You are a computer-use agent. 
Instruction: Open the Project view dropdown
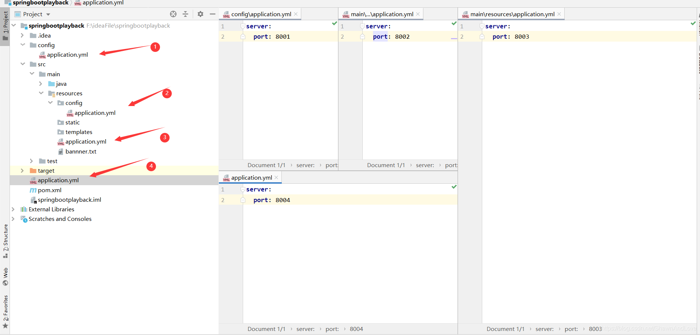[48, 14]
